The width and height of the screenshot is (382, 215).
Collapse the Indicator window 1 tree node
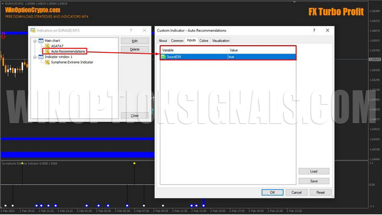pos(34,57)
